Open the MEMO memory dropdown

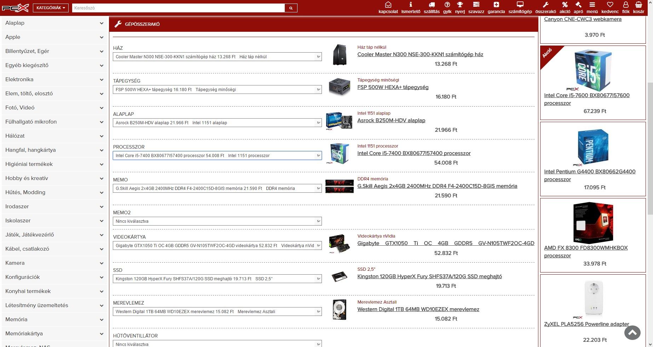click(x=217, y=189)
